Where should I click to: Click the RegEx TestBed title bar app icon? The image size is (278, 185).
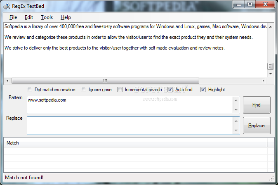(7, 6)
